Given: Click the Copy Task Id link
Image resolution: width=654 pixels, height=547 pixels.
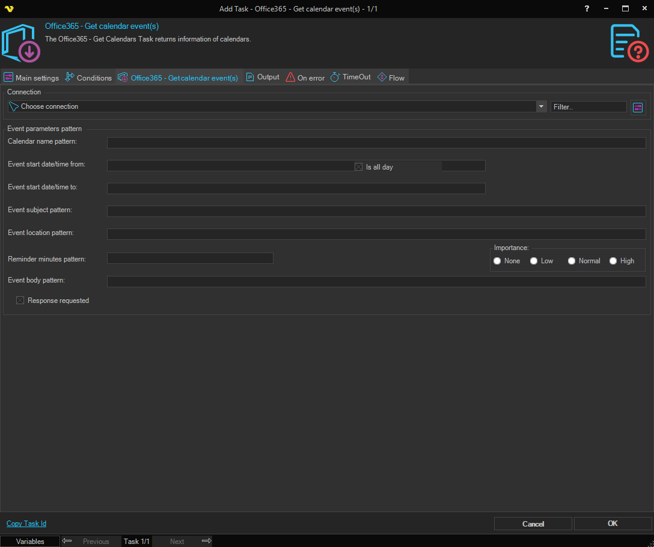Looking at the screenshot, I should tap(26, 524).
